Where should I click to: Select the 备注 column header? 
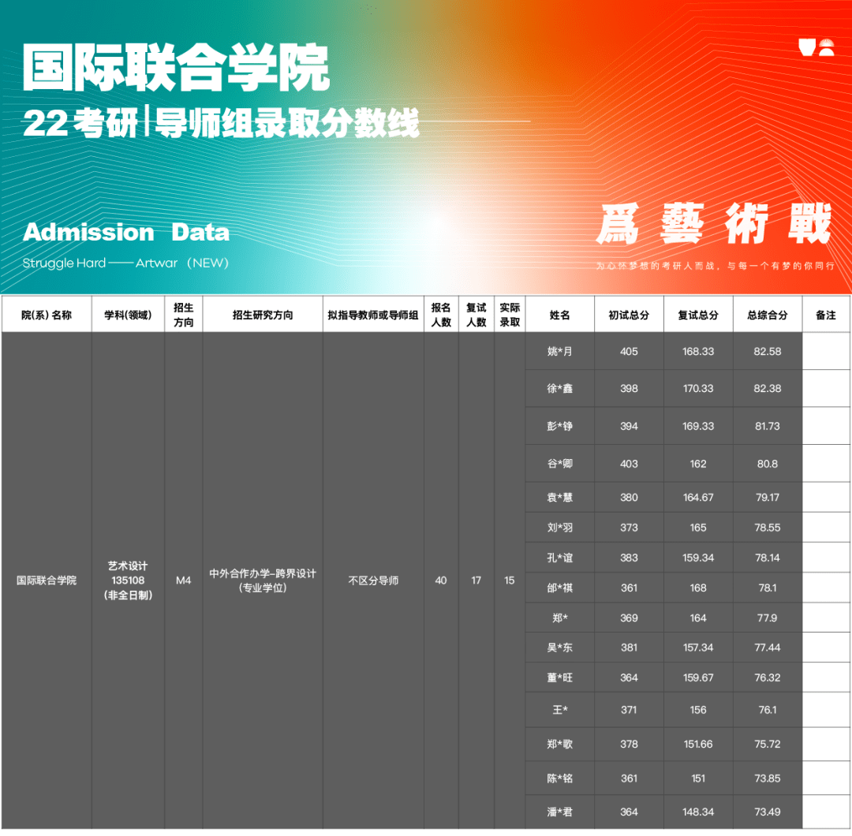click(x=826, y=315)
